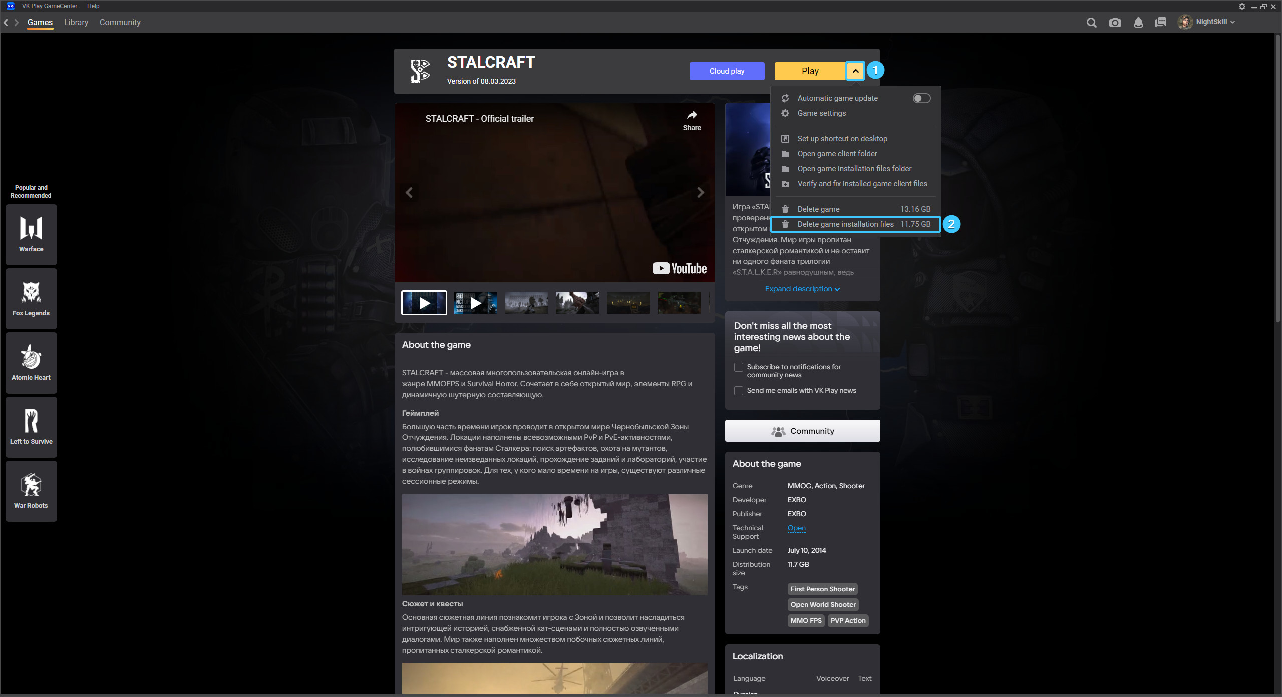Open the search icon in top bar
This screenshot has width=1282, height=697.
point(1091,22)
